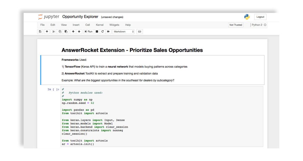This screenshot has width=303, height=161.
Task: Move selected cell down arrow
Action: click(x=79, y=32)
